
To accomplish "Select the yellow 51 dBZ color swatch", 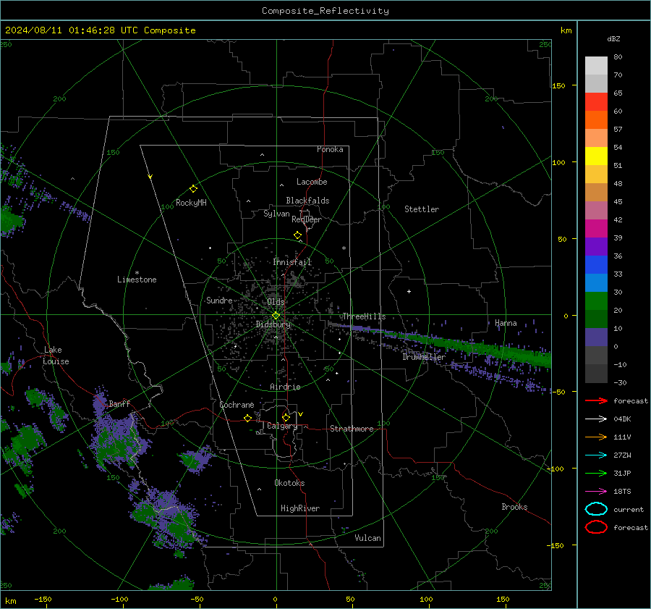I will [x=596, y=156].
